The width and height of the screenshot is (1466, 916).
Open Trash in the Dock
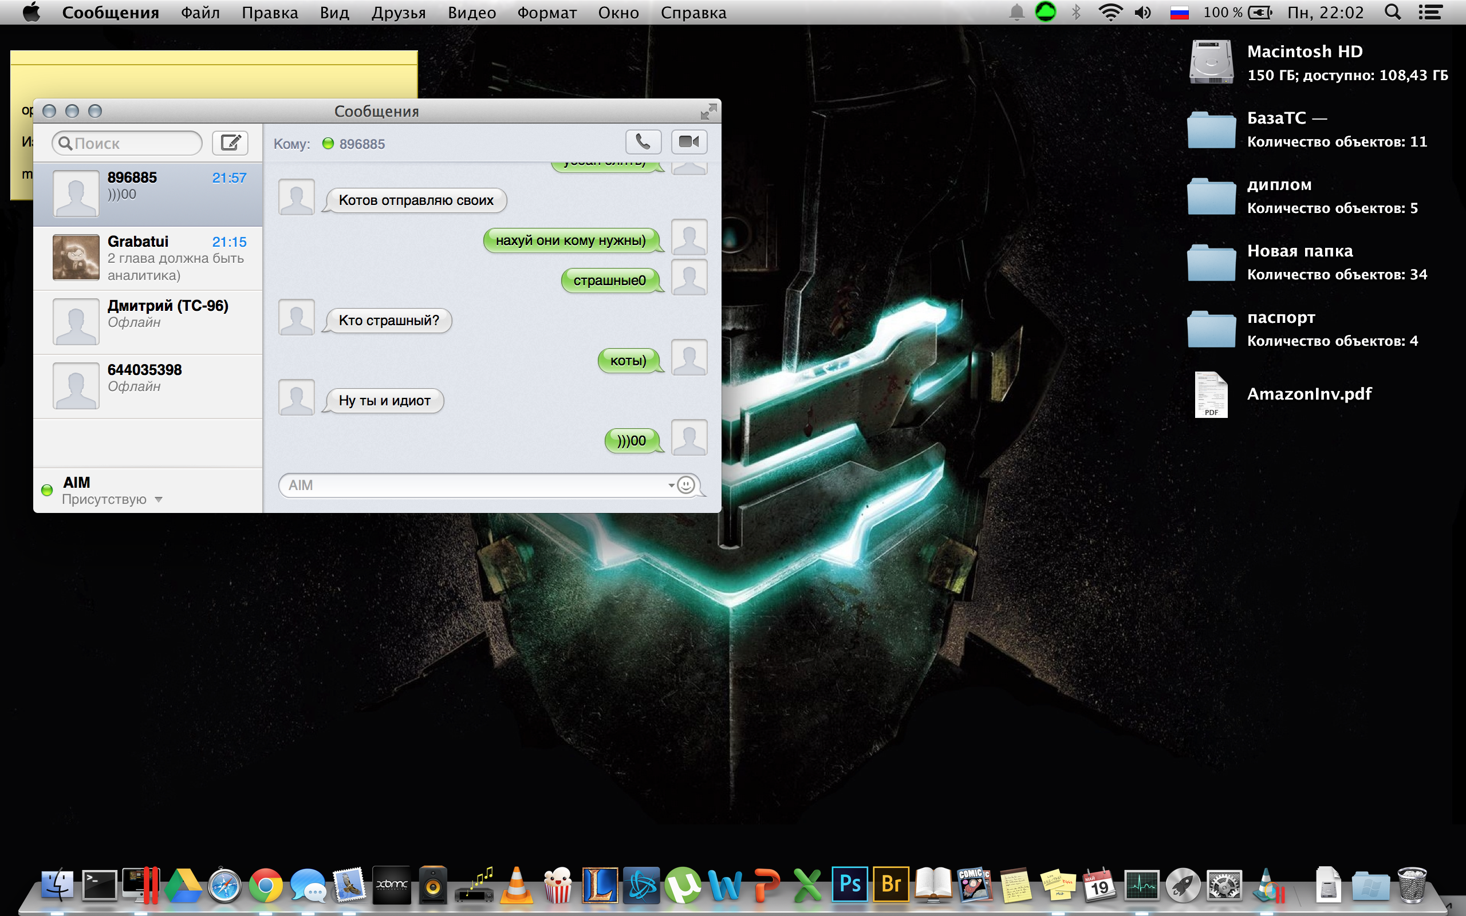tap(1412, 886)
